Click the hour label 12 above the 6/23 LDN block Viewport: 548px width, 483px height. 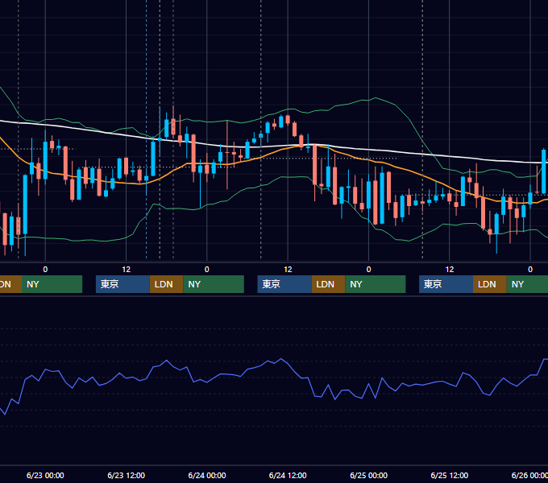[127, 270]
